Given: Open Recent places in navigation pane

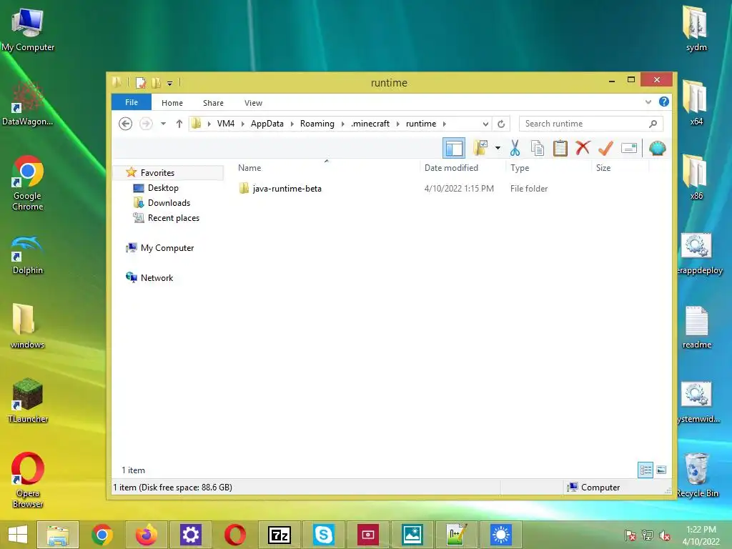Looking at the screenshot, I should click(173, 218).
